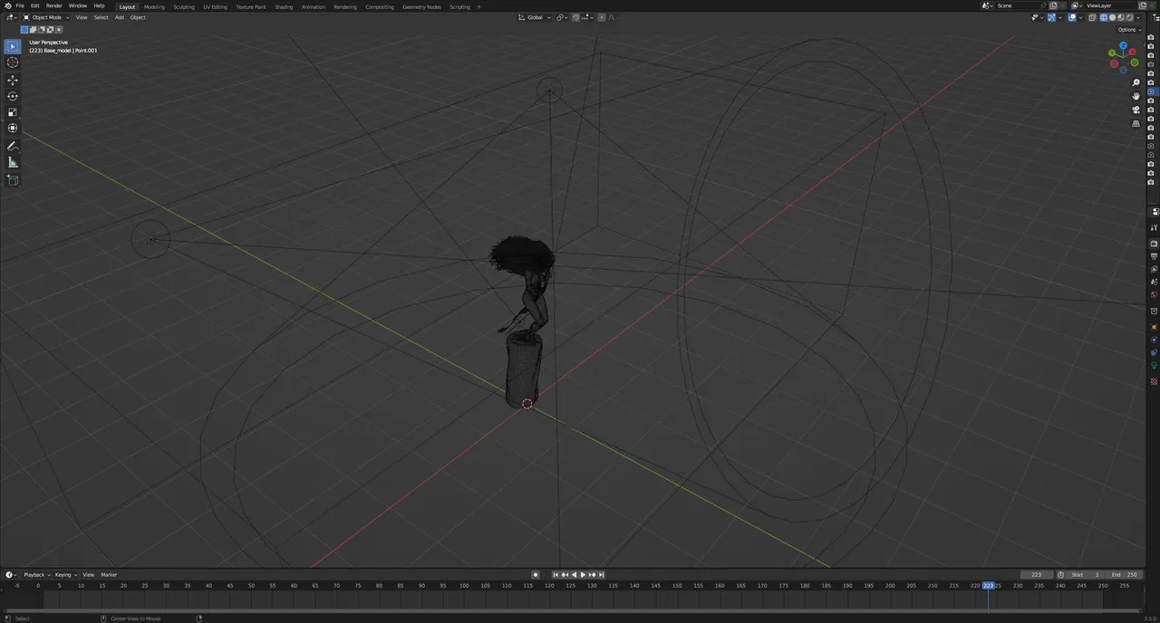Open the checkered Texture properties tab
Image resolution: width=1160 pixels, height=623 pixels.
coord(1154,381)
